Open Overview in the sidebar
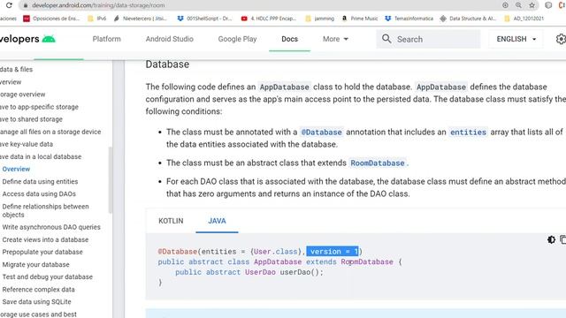This screenshot has width=566, height=318. [x=16, y=169]
